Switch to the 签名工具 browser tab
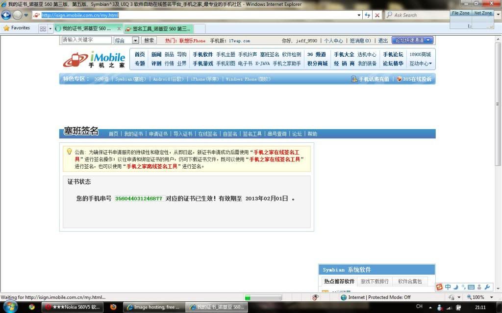Screen dimensions: 502x313 [x=158, y=28]
